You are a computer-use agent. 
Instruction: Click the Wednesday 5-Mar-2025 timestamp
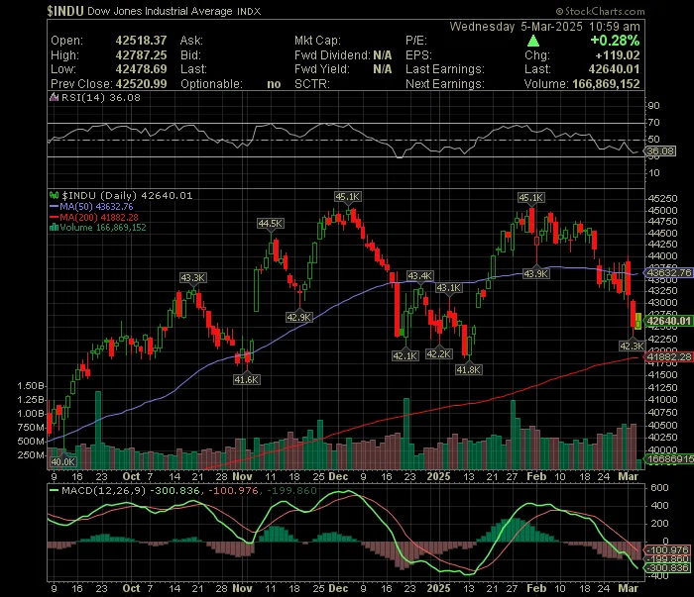pyautogui.click(x=545, y=27)
